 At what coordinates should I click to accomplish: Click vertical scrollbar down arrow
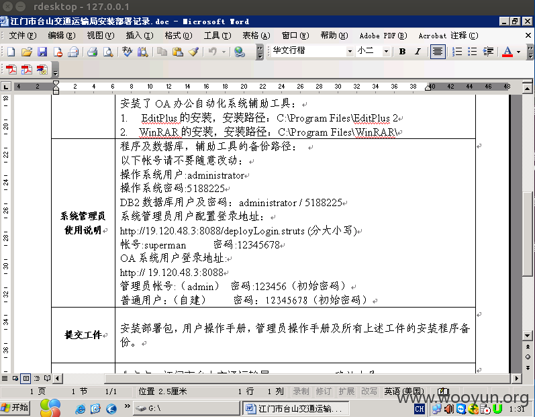(x=528, y=336)
